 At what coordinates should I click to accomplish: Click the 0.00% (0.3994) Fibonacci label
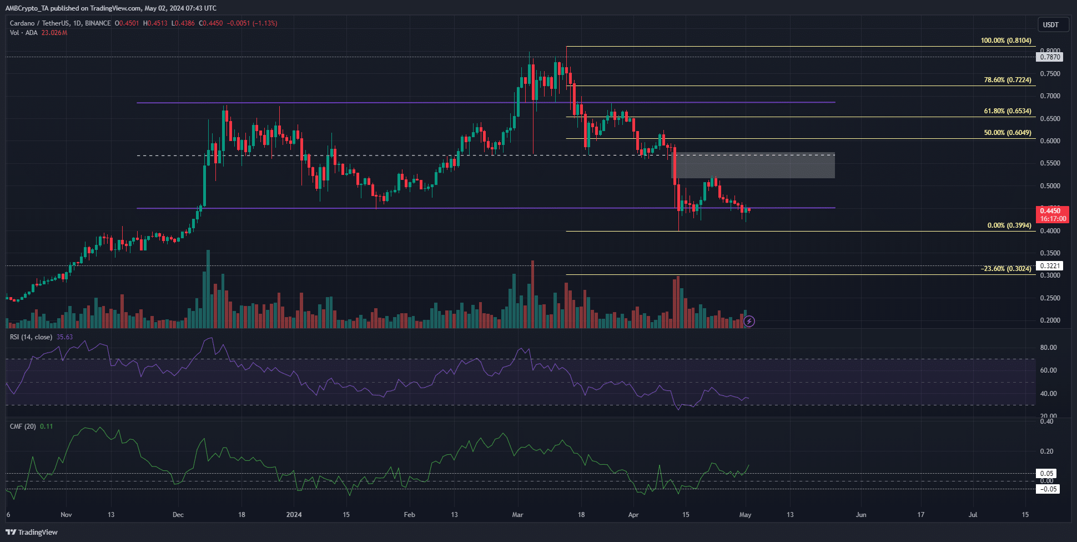tap(1009, 225)
